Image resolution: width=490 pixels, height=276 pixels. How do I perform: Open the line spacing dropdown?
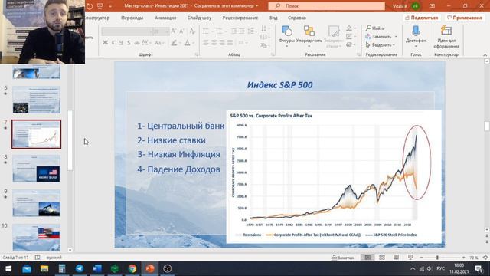tap(252, 31)
